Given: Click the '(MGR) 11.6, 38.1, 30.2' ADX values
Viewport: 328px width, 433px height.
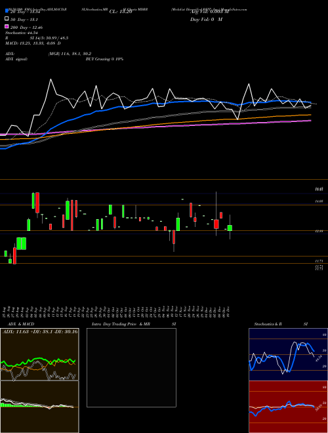Looking at the screenshot, I should tap(70, 54).
